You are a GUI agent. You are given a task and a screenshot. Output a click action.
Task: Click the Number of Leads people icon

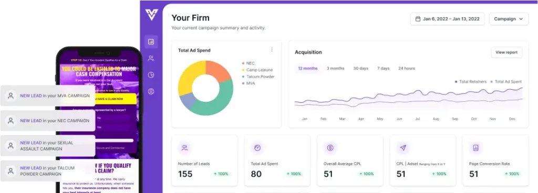[184, 148]
